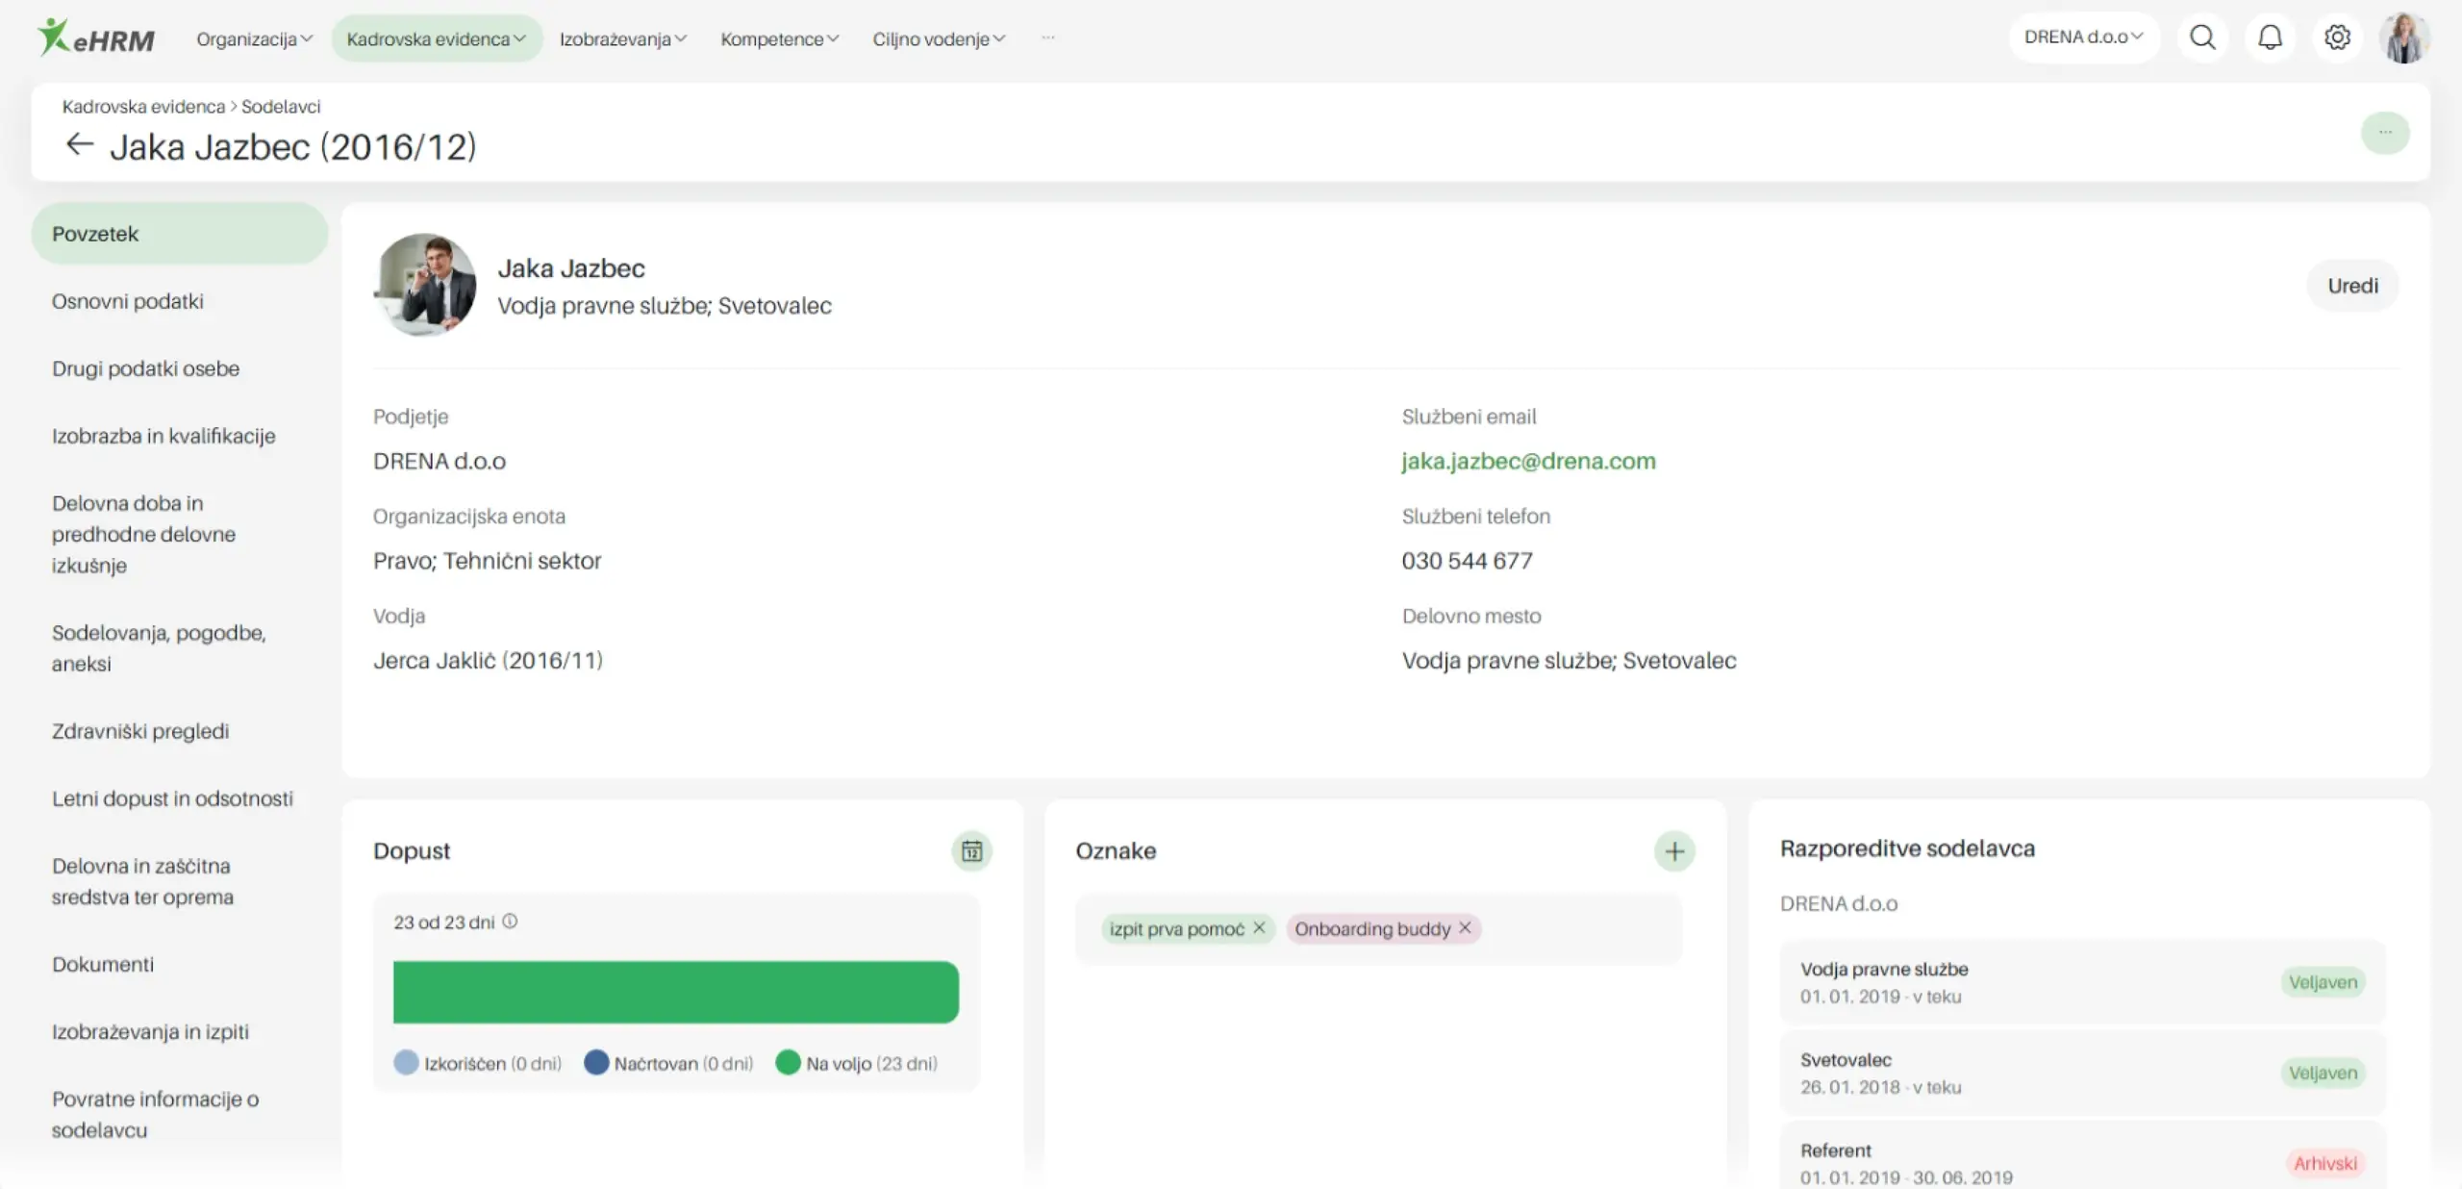Click the Uredi button

click(x=2351, y=286)
